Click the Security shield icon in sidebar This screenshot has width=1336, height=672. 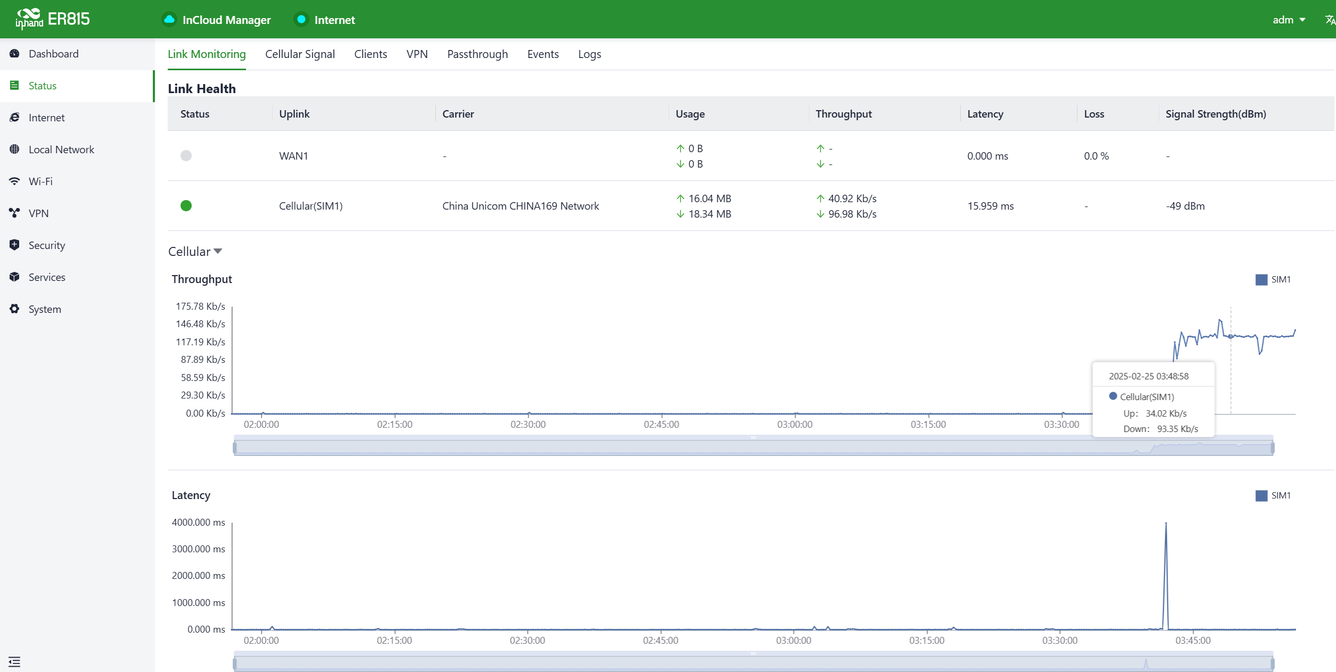coord(14,245)
